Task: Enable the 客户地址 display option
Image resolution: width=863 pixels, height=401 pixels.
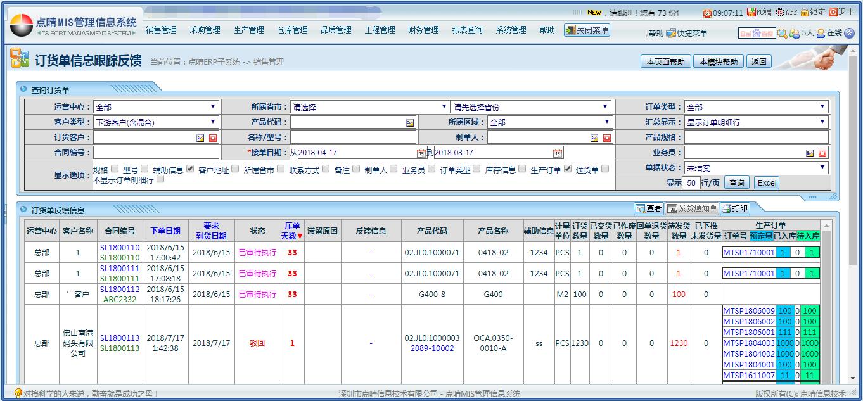Action: (x=235, y=169)
